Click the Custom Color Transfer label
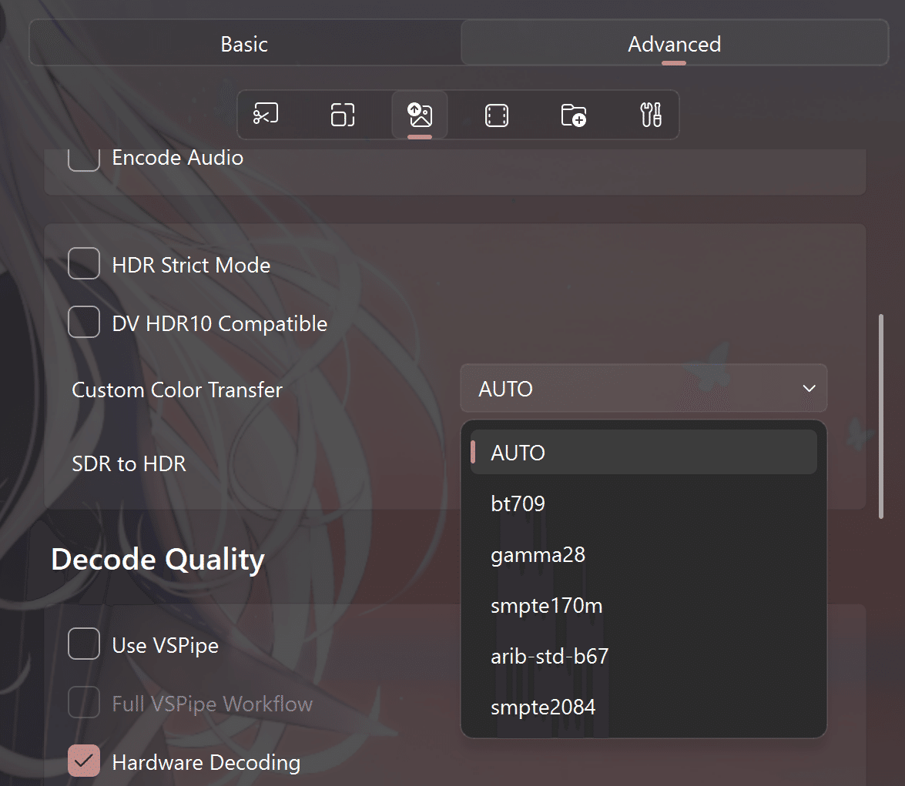905x786 pixels. tap(177, 390)
